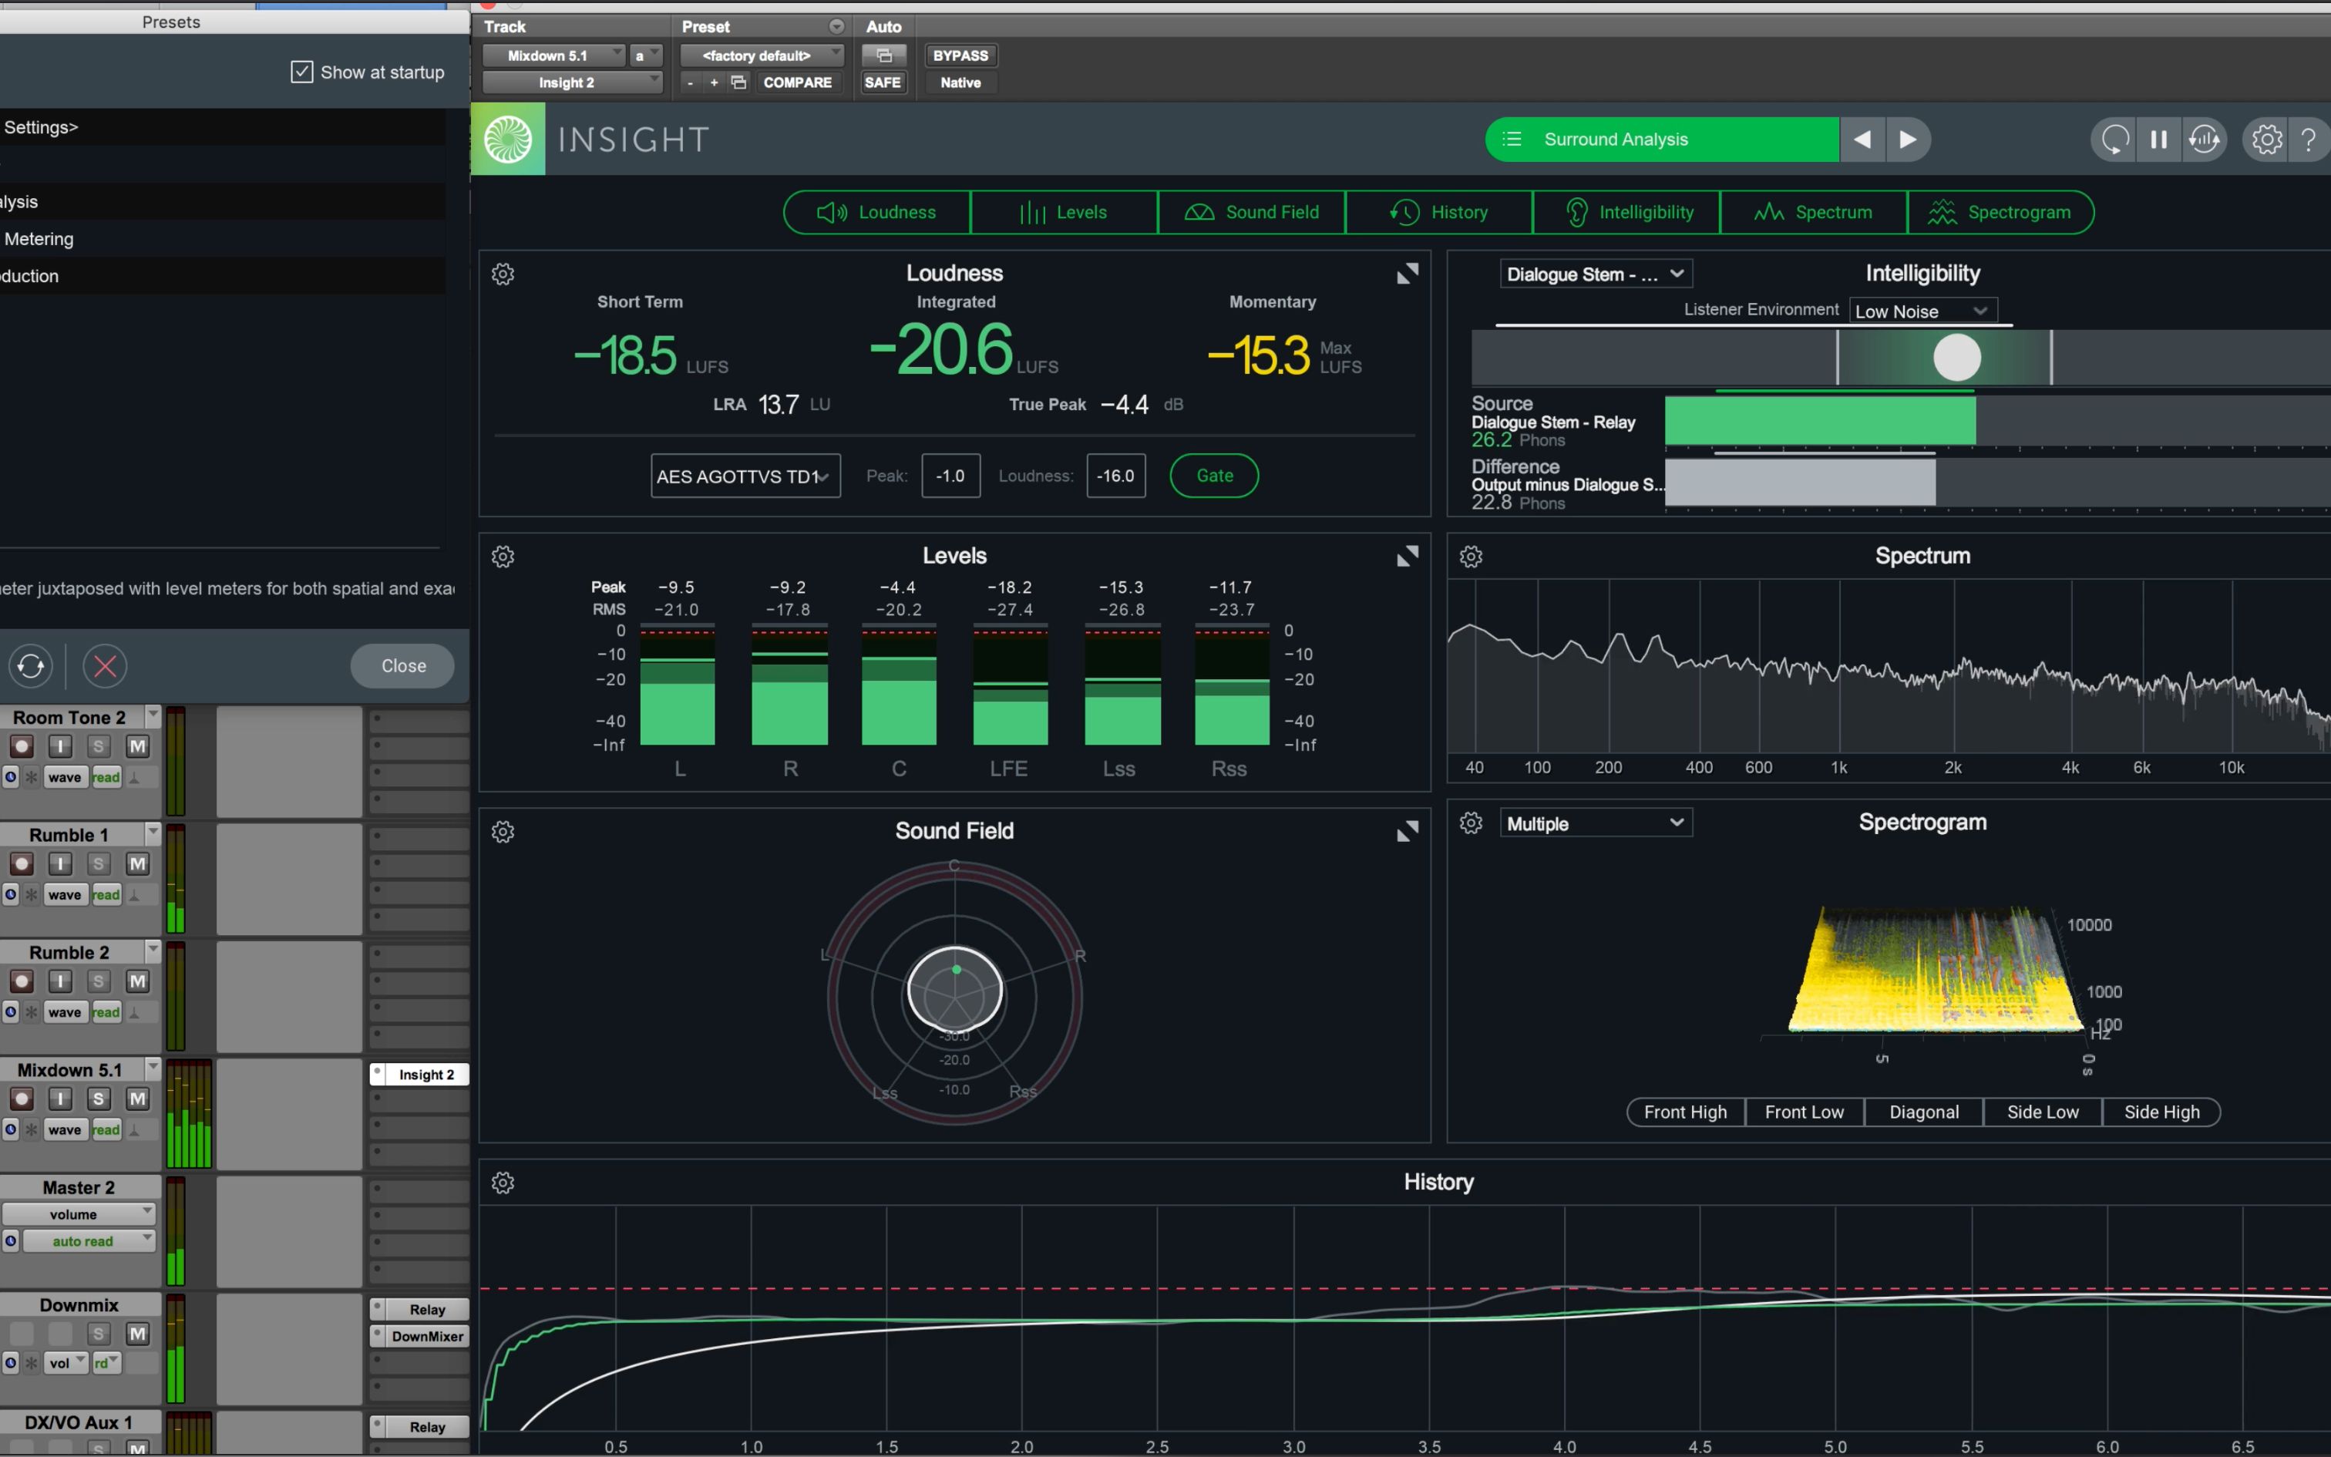Click the plug-in target window icon
This screenshot has height=1457, width=2331.
883,56
